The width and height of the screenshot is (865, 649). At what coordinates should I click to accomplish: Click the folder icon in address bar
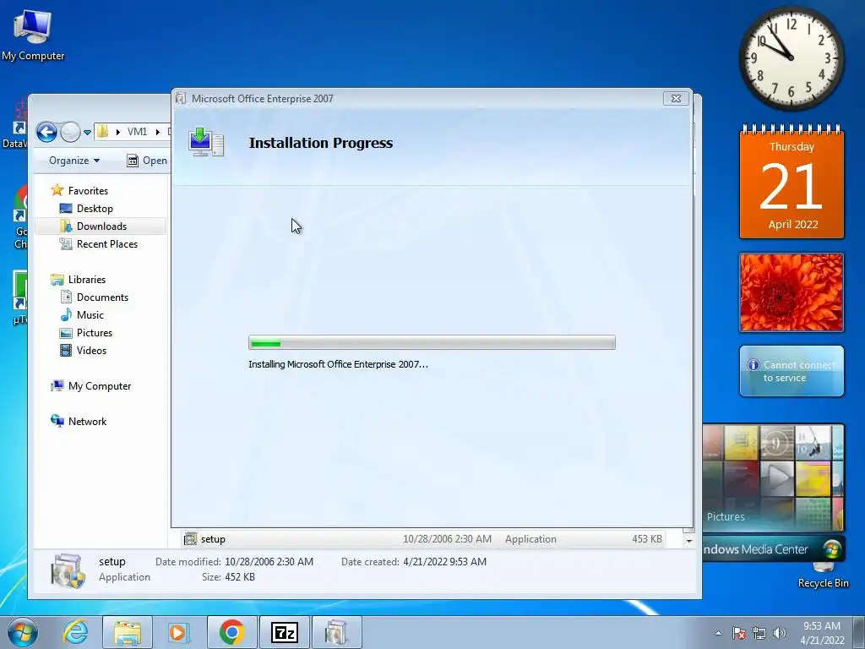(x=102, y=132)
